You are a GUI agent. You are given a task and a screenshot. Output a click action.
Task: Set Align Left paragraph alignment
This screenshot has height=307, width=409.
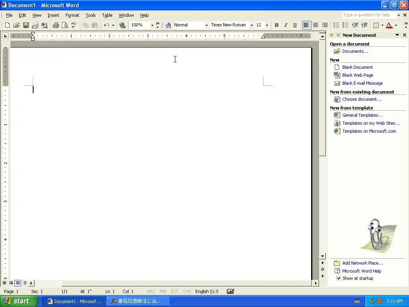click(x=306, y=25)
